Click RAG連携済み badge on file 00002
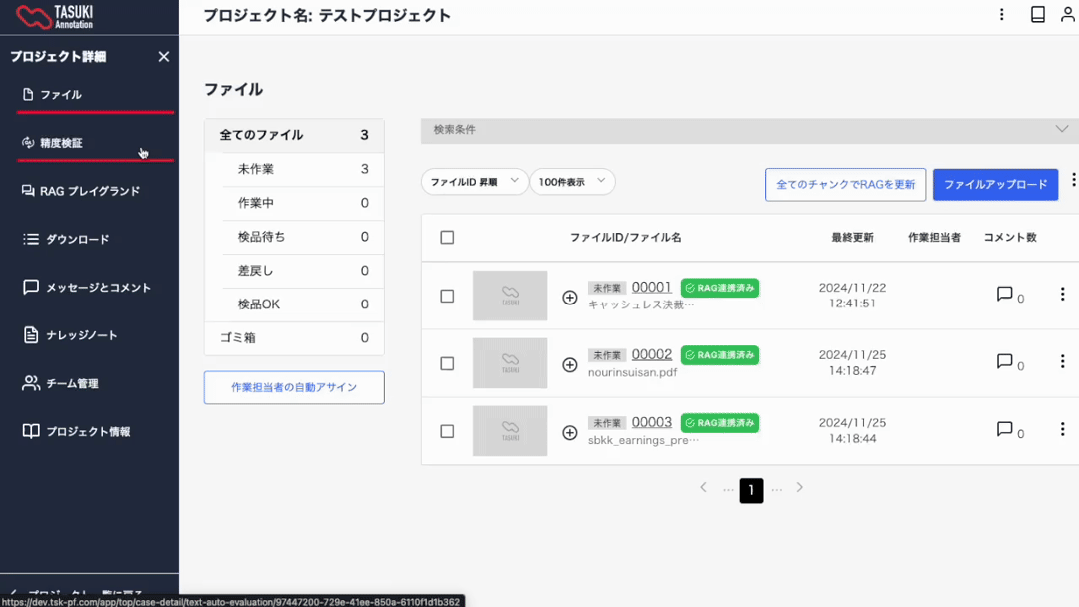 [719, 355]
